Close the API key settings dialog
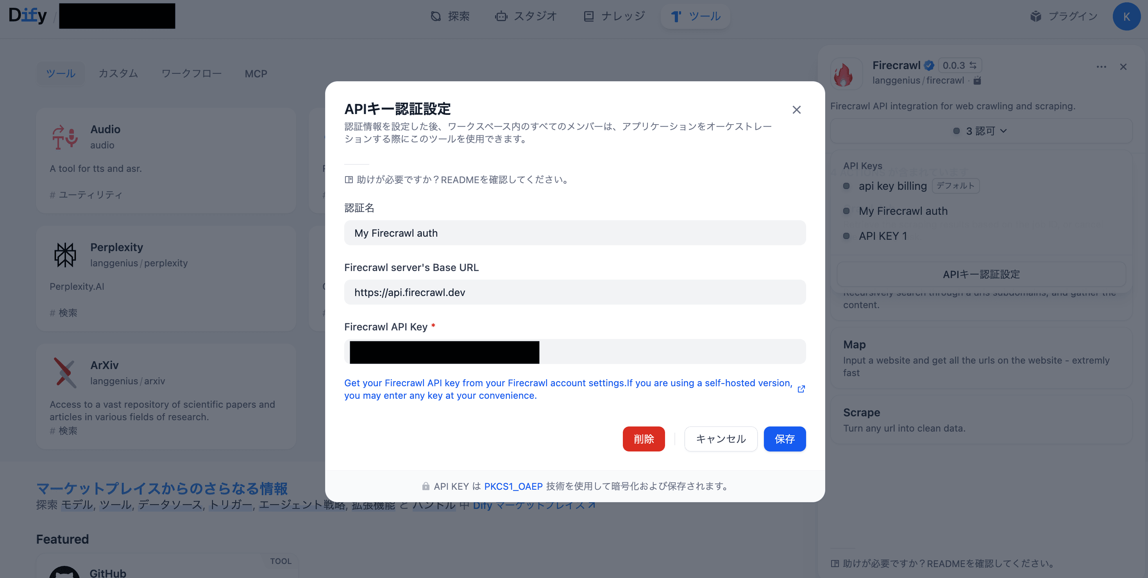Image resolution: width=1148 pixels, height=578 pixels. [796, 109]
